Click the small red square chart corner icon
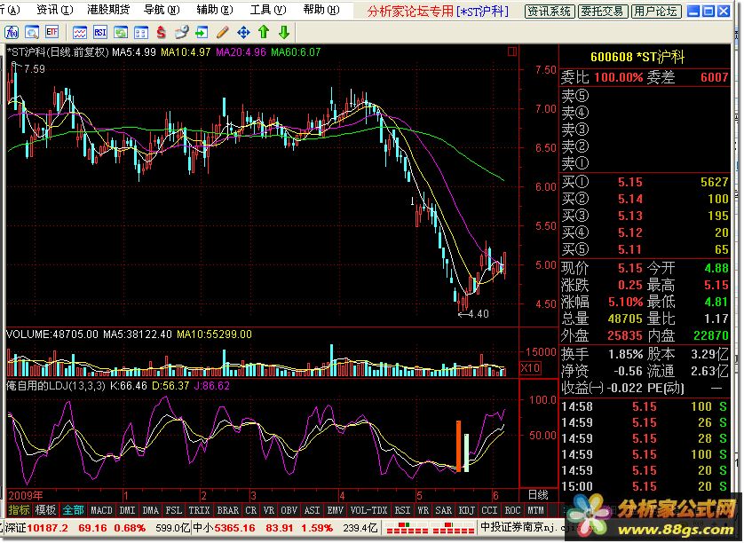The image size is (744, 543). click(512, 51)
